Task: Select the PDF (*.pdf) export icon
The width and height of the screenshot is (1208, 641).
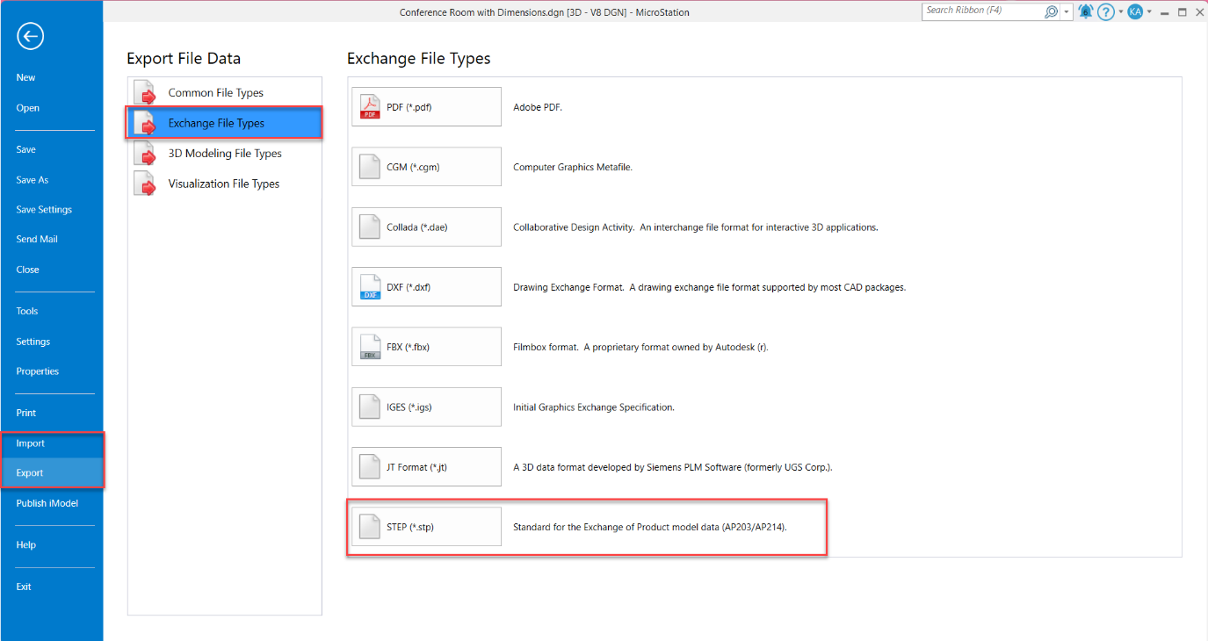Action: pyautogui.click(x=370, y=107)
